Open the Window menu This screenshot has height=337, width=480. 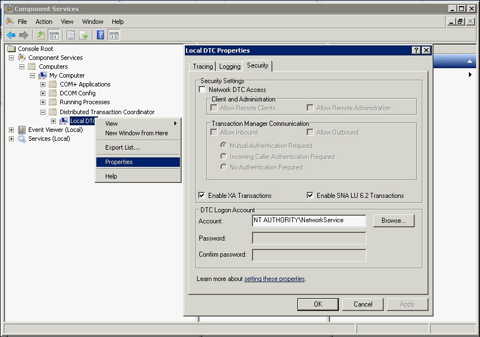(x=92, y=22)
